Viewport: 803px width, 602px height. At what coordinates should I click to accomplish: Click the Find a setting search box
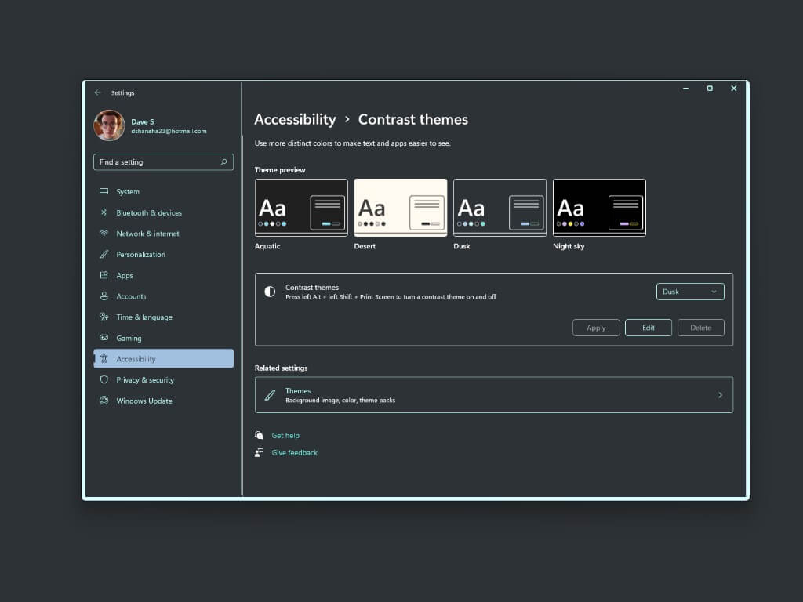point(157,162)
